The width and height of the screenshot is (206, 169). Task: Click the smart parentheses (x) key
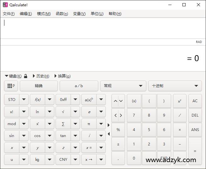134,101
